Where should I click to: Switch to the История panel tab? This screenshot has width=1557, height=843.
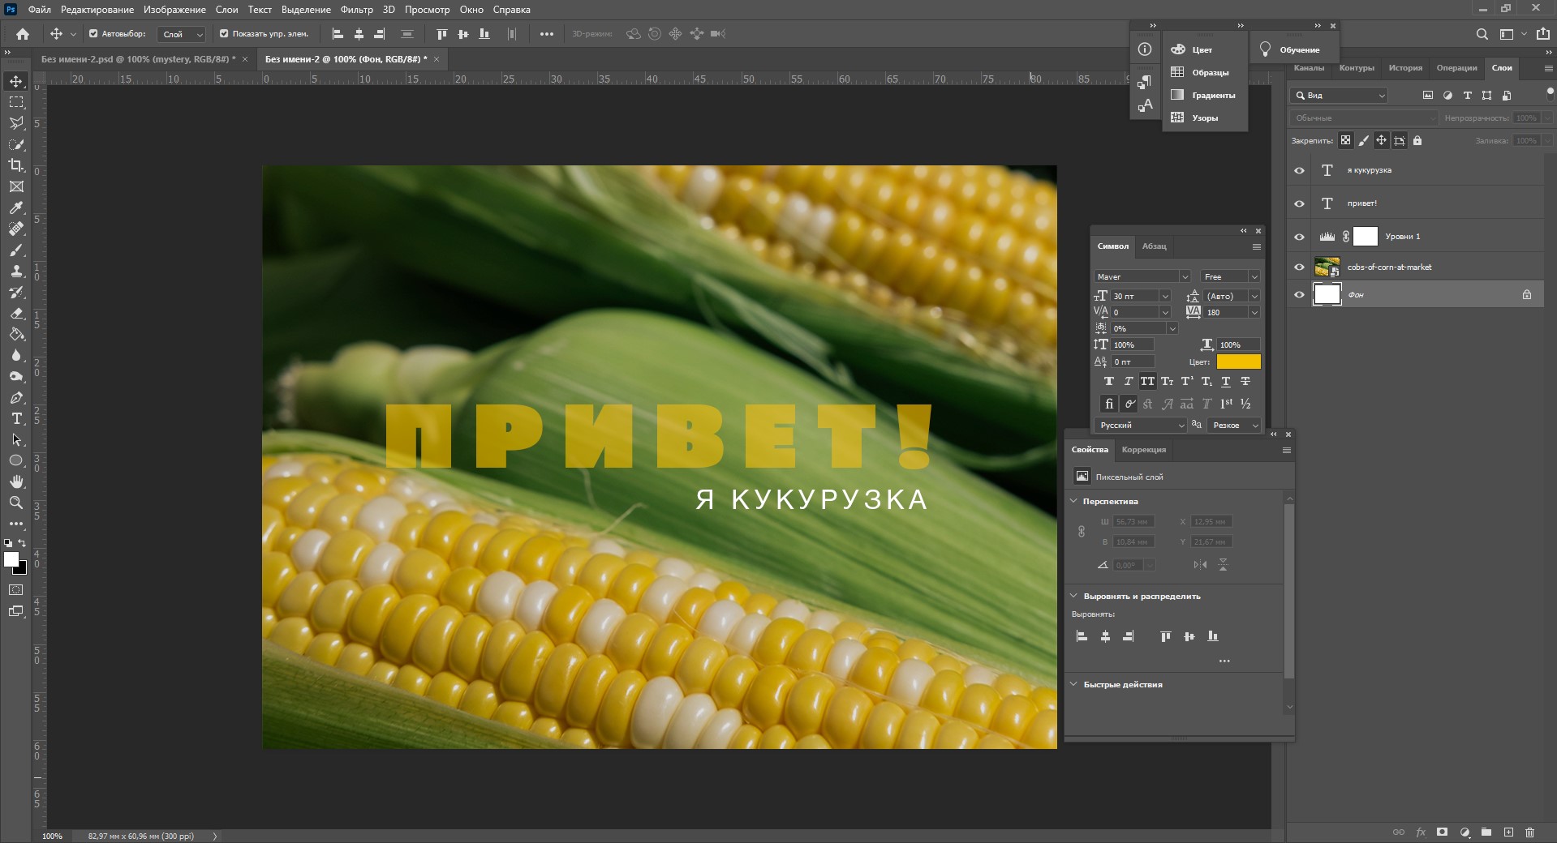point(1404,68)
